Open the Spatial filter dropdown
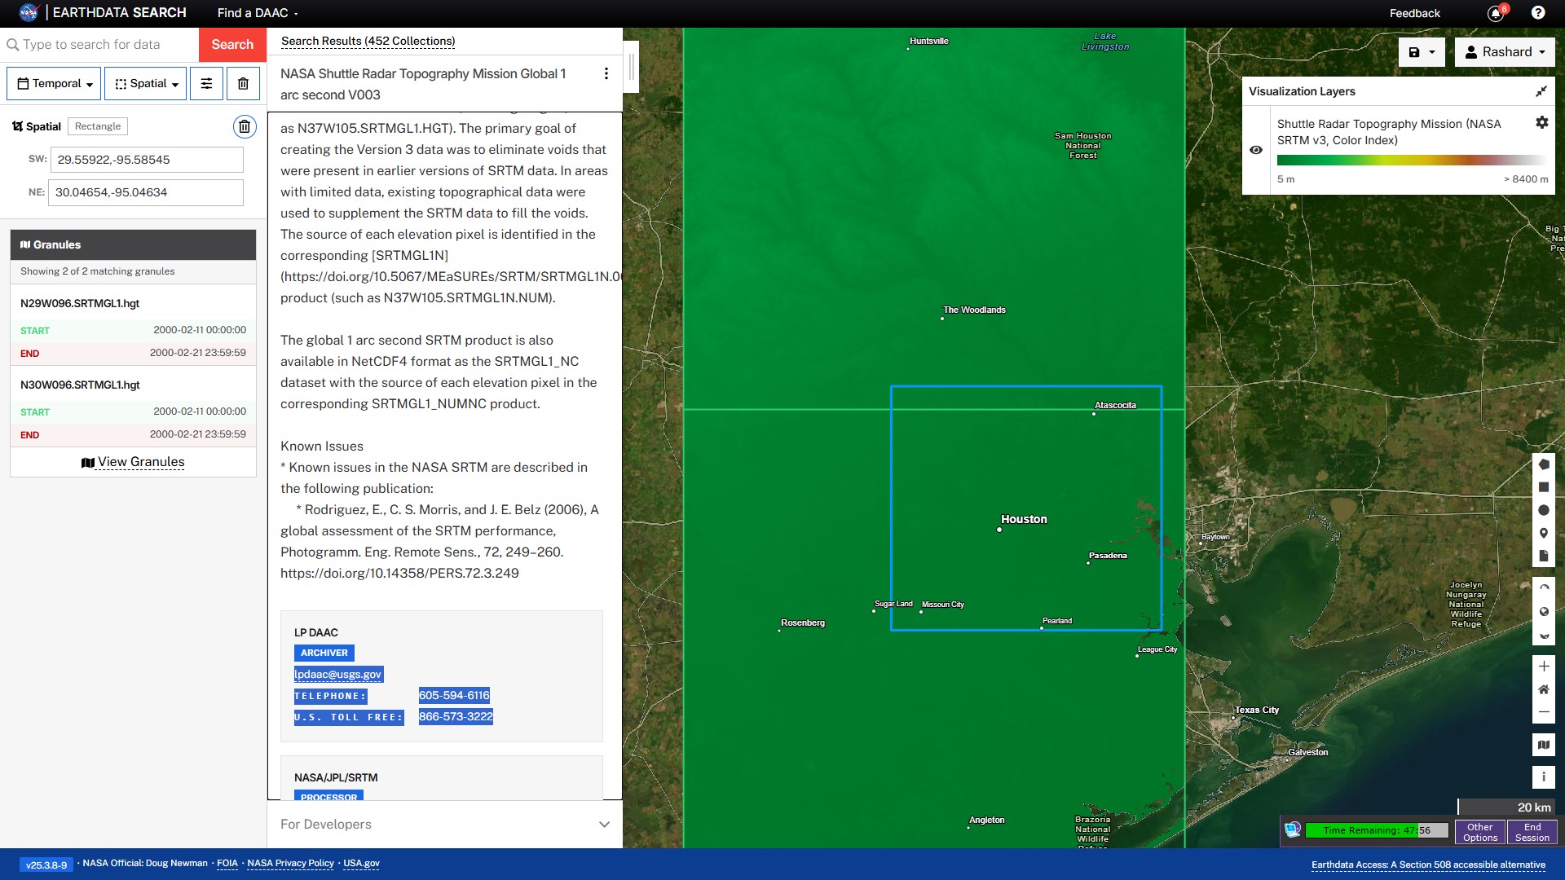 [147, 83]
